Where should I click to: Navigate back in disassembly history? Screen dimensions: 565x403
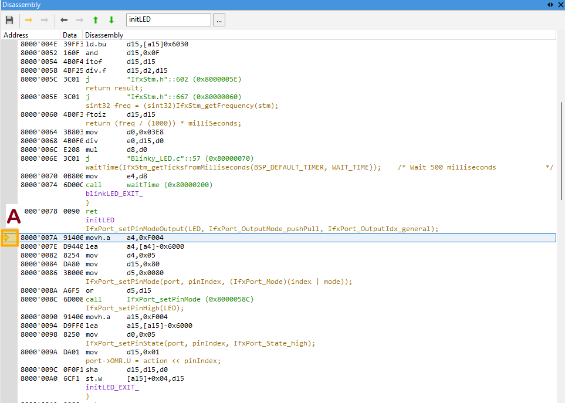63,19
